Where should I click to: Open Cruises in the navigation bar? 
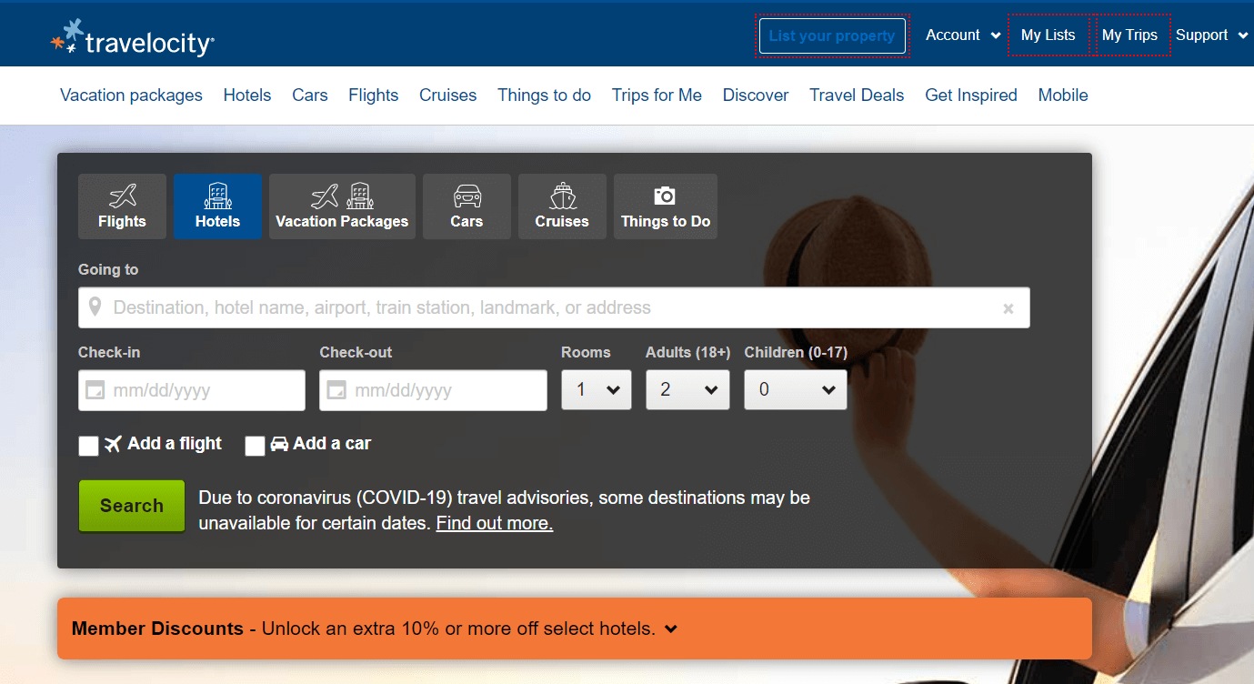pyautogui.click(x=448, y=95)
